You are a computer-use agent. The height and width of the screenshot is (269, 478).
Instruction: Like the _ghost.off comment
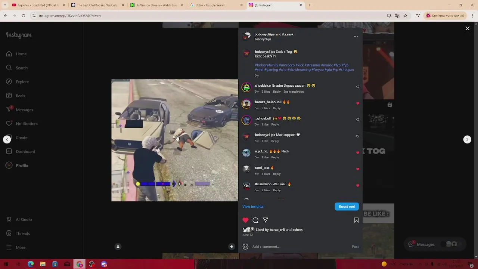357,120
